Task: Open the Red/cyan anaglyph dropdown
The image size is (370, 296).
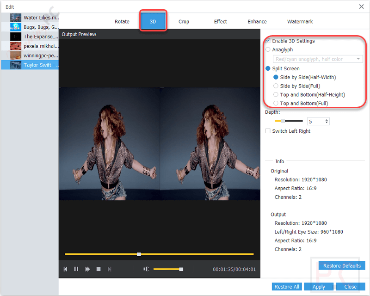Action: pyautogui.click(x=318, y=59)
